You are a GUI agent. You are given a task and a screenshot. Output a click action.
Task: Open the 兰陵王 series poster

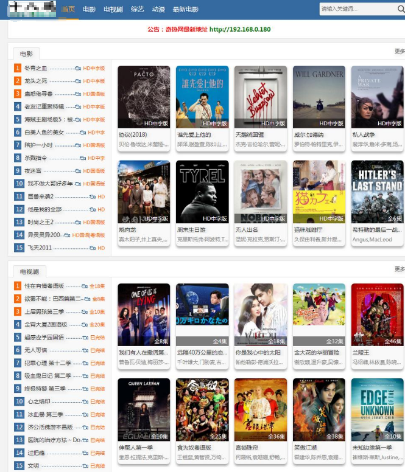(x=377, y=314)
